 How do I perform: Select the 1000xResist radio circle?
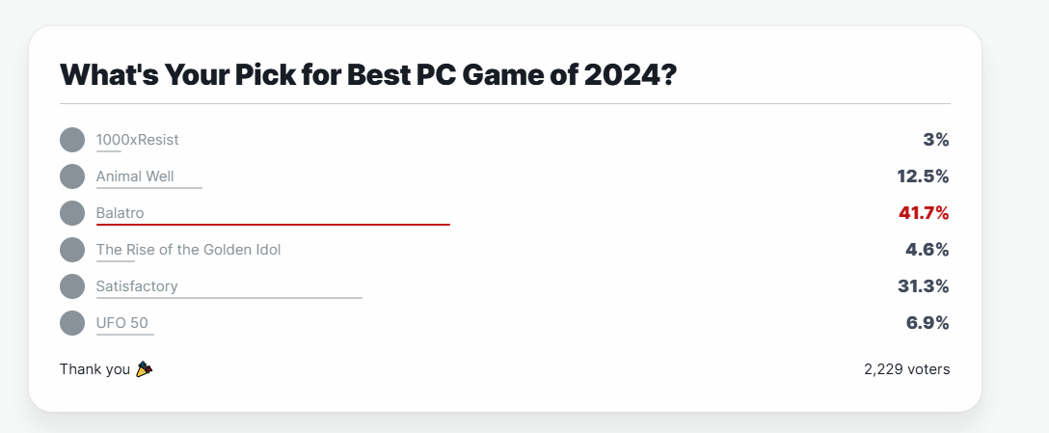(x=72, y=140)
